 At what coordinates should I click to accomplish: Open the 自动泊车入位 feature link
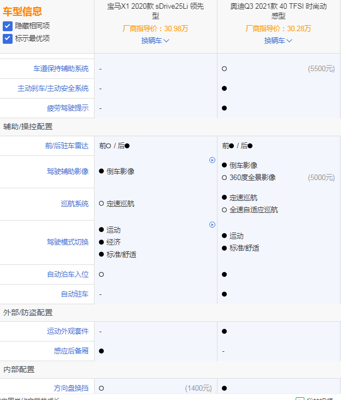click(68, 275)
